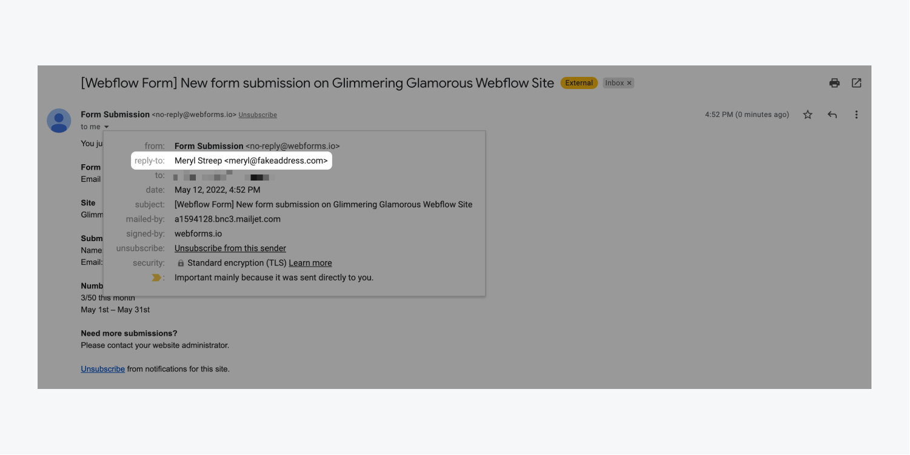Click 'Unsubscribe from this sender' link
This screenshot has width=910, height=455.
coord(230,248)
